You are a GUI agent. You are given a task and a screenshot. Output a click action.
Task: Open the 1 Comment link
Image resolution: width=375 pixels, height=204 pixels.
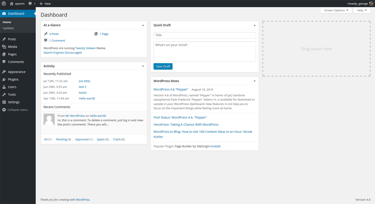pyautogui.click(x=57, y=41)
